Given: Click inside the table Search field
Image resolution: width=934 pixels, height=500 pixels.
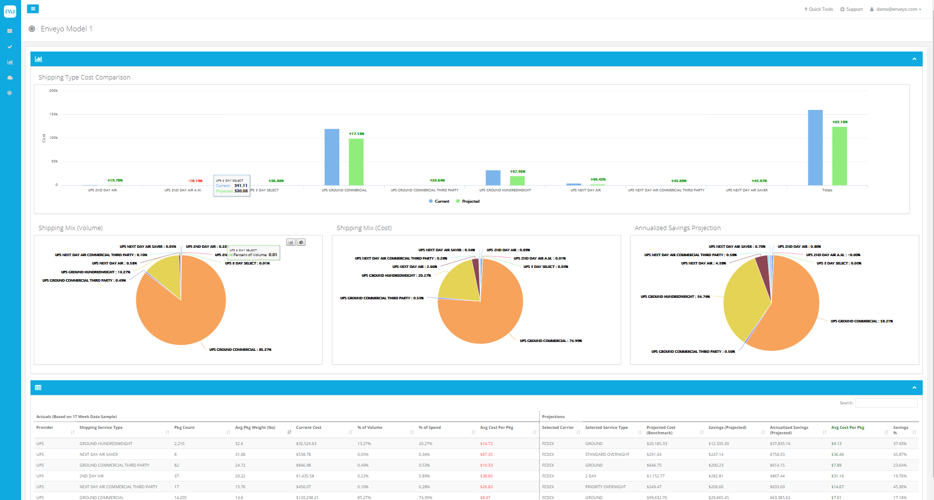Looking at the screenshot, I should (x=886, y=403).
